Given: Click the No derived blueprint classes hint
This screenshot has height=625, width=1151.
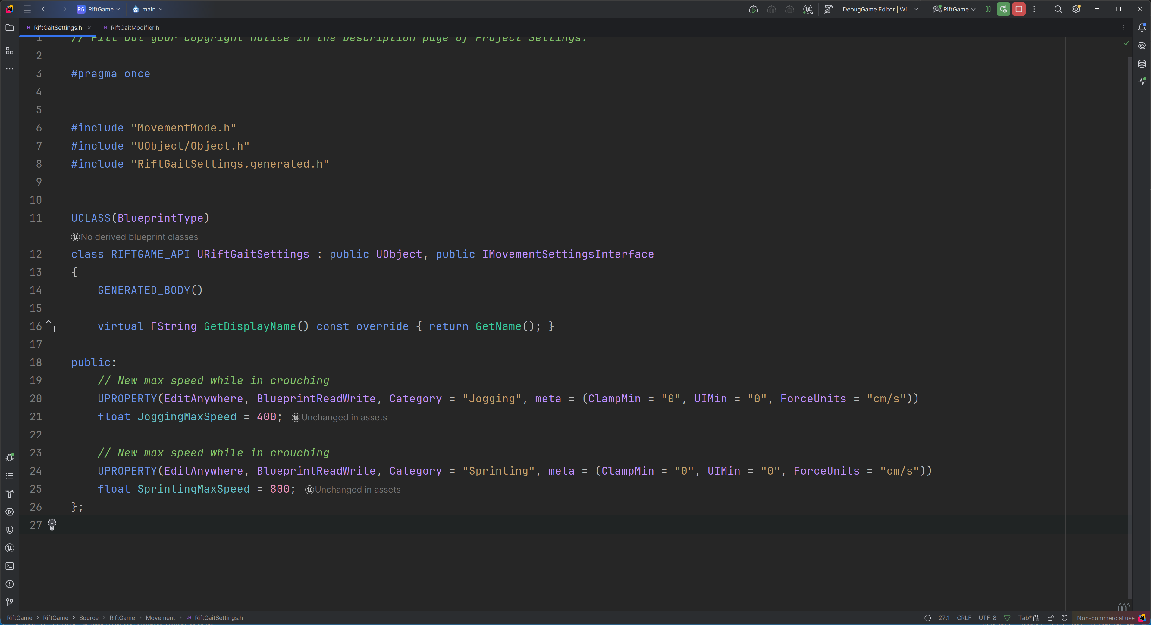Looking at the screenshot, I should coord(134,237).
